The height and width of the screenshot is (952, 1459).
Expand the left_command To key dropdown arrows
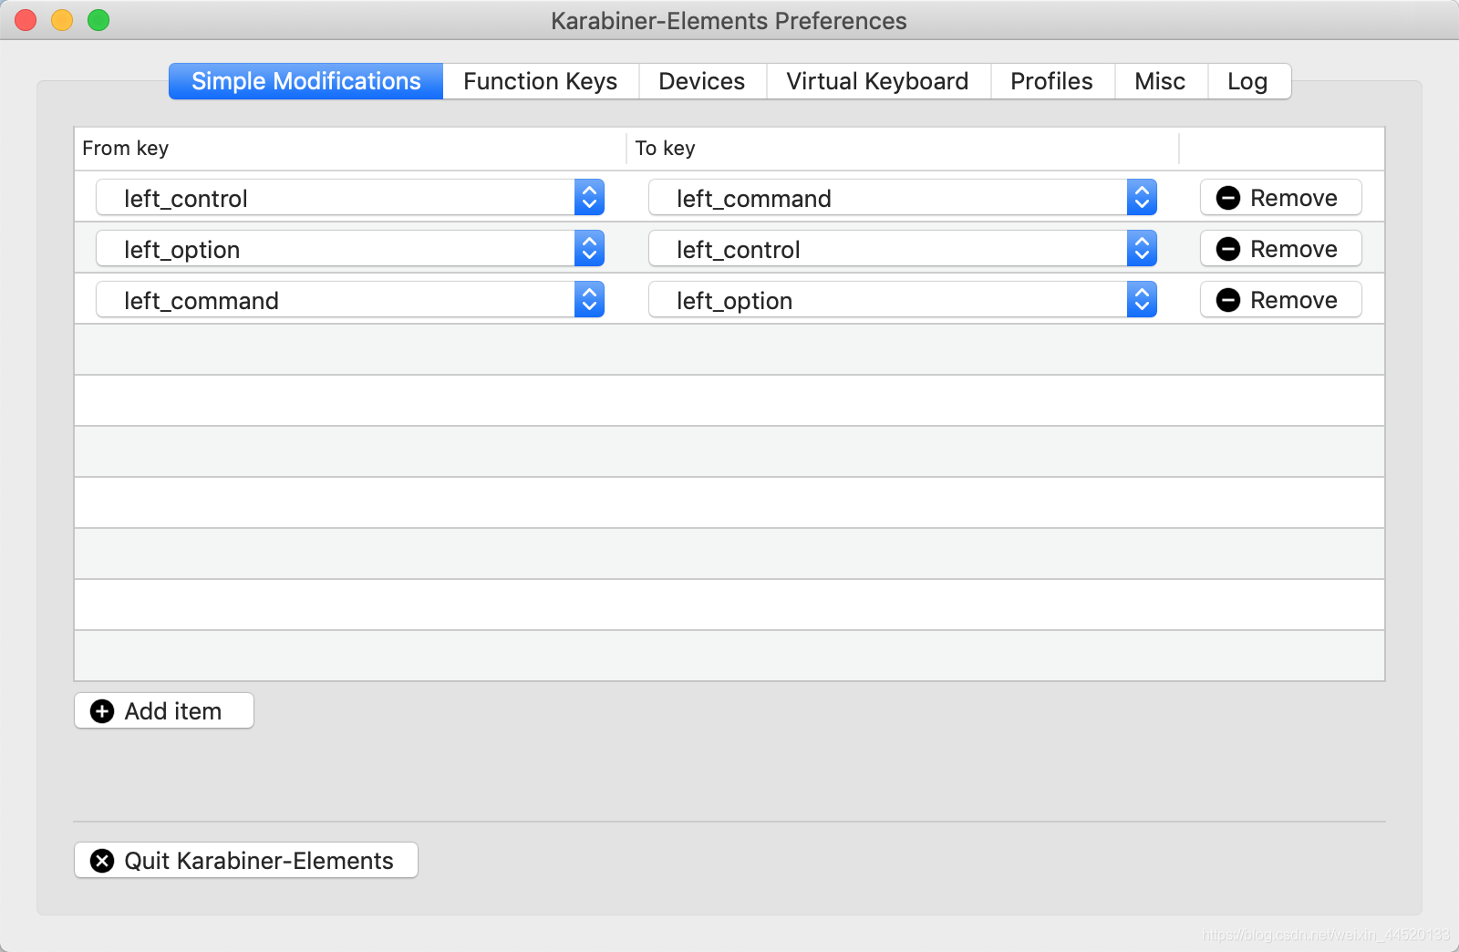tap(1142, 198)
